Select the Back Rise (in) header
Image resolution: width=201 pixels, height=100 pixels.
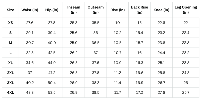point(139,10)
